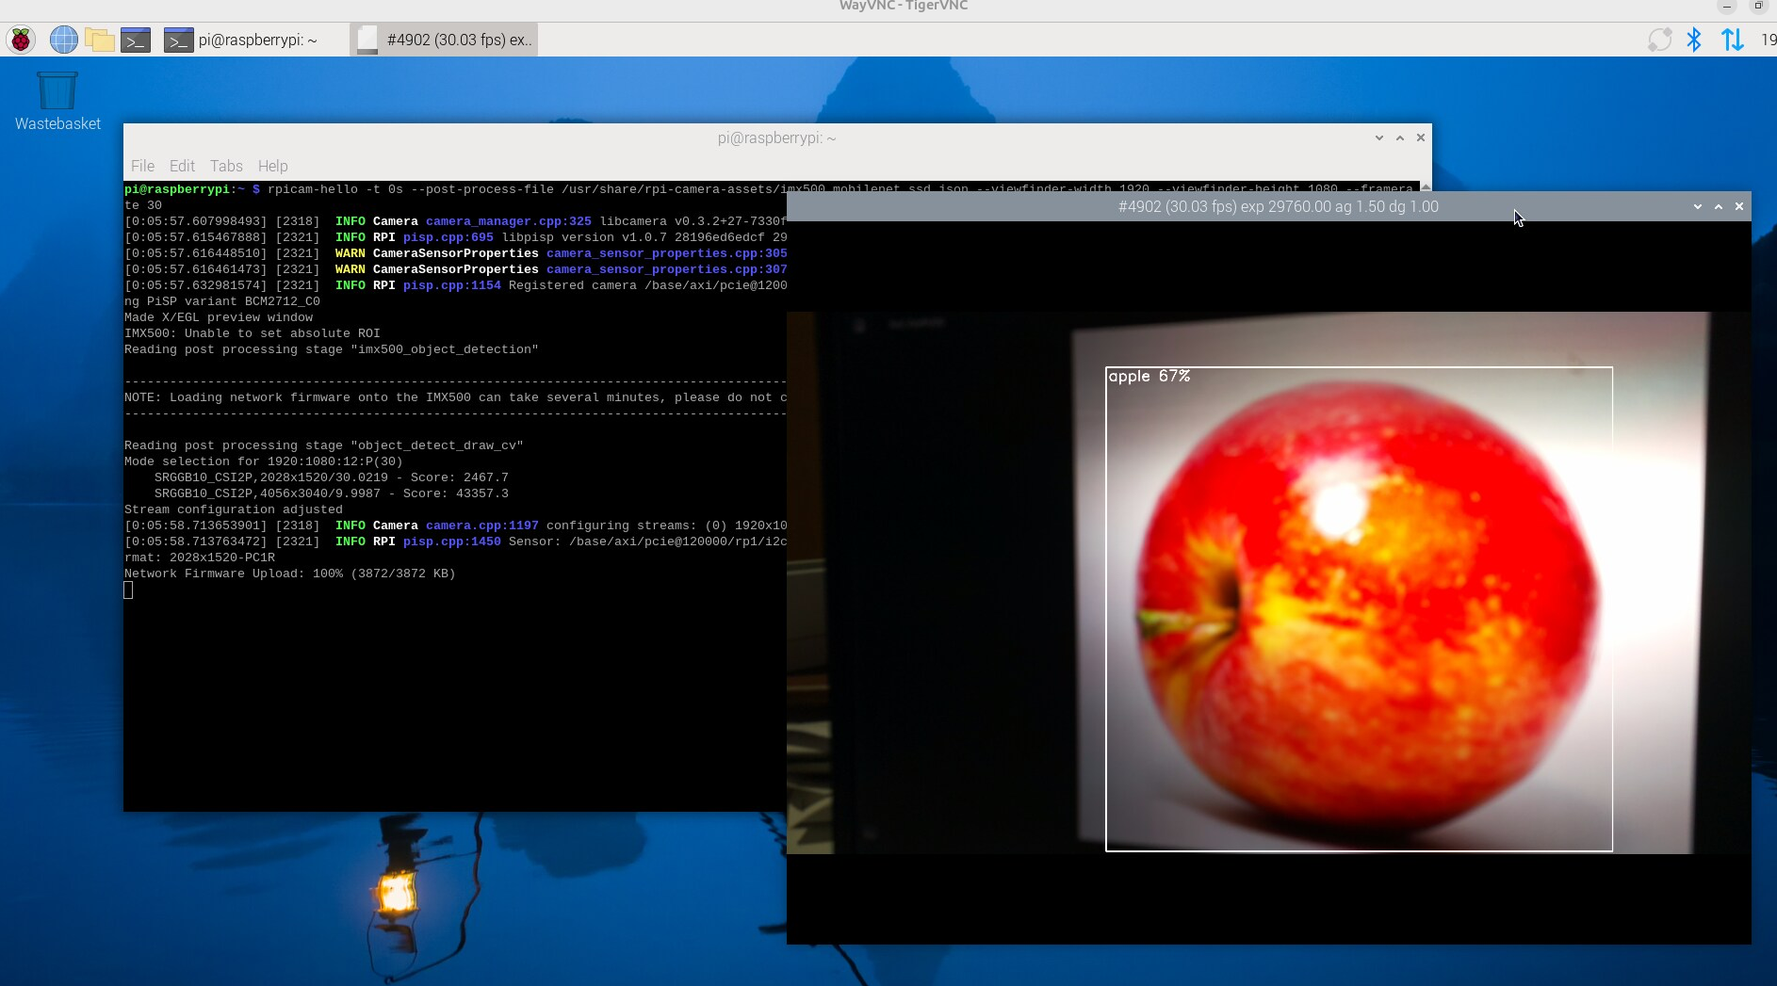Click the apple 67% detection label
This screenshot has width=1777, height=986.
1149,375
